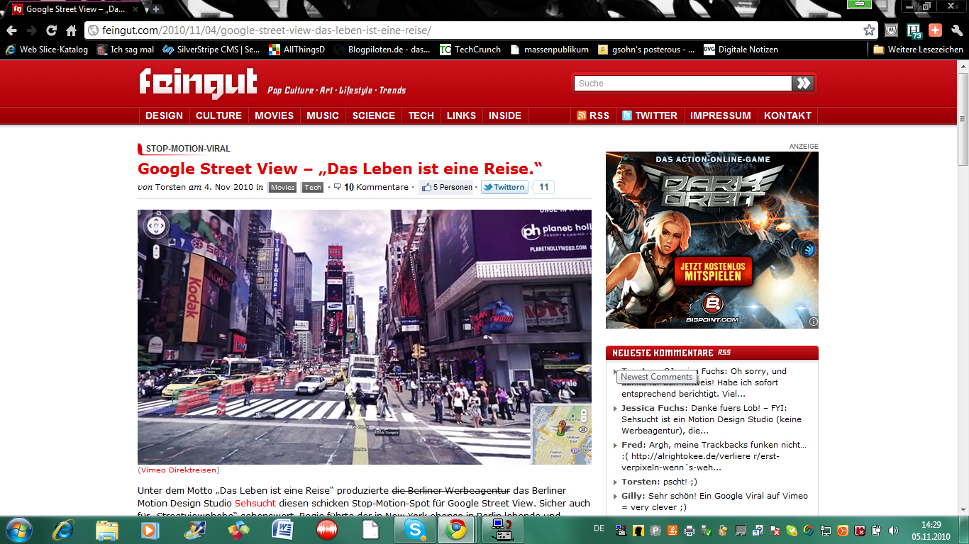This screenshot has height=544, width=969.
Task: Go to the browser home page
Action: point(71,30)
